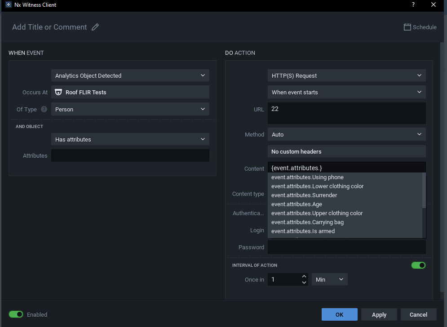Viewport: 447px width, 327px height.
Task: Select event.attributes.Upper clothing color suggestion
Action: pos(345,213)
